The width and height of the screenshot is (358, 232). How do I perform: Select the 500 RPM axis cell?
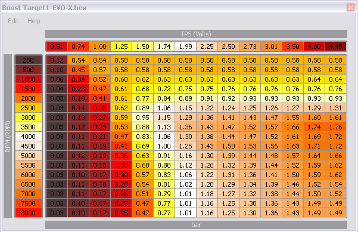coord(29,70)
